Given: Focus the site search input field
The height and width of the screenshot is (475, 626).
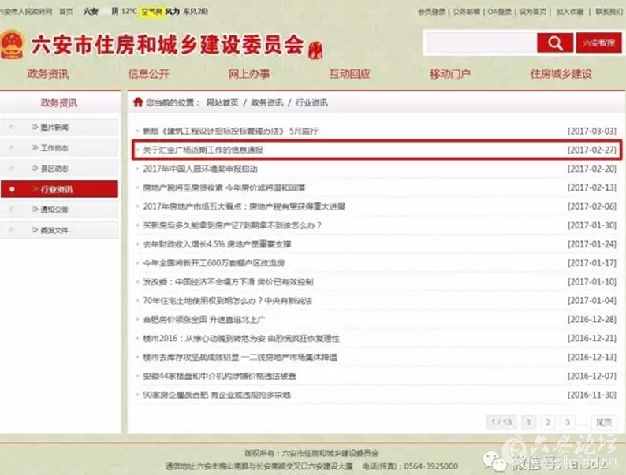Looking at the screenshot, I should (x=481, y=43).
